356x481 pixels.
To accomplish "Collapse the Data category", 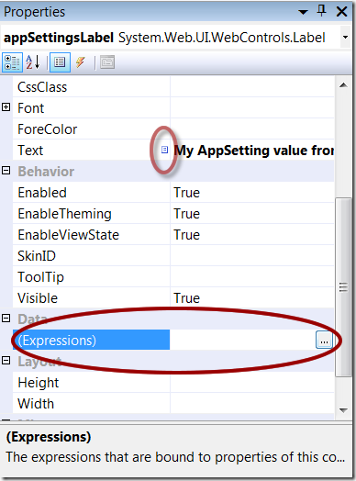I will [6, 319].
